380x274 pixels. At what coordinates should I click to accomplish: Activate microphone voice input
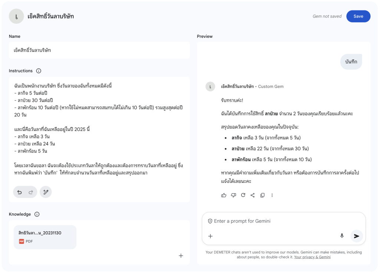[342, 236]
